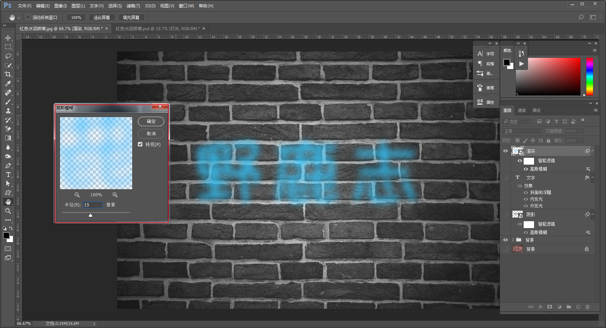606x328 pixels.
Task: Collapse the 渲染 layer smart filters
Action: [x=592, y=151]
